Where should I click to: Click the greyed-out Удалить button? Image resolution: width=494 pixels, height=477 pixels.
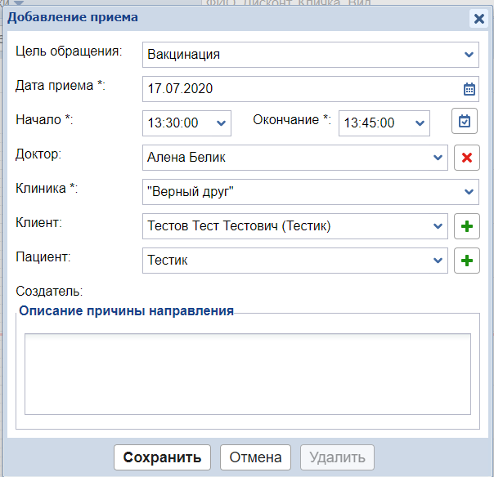[x=338, y=457]
